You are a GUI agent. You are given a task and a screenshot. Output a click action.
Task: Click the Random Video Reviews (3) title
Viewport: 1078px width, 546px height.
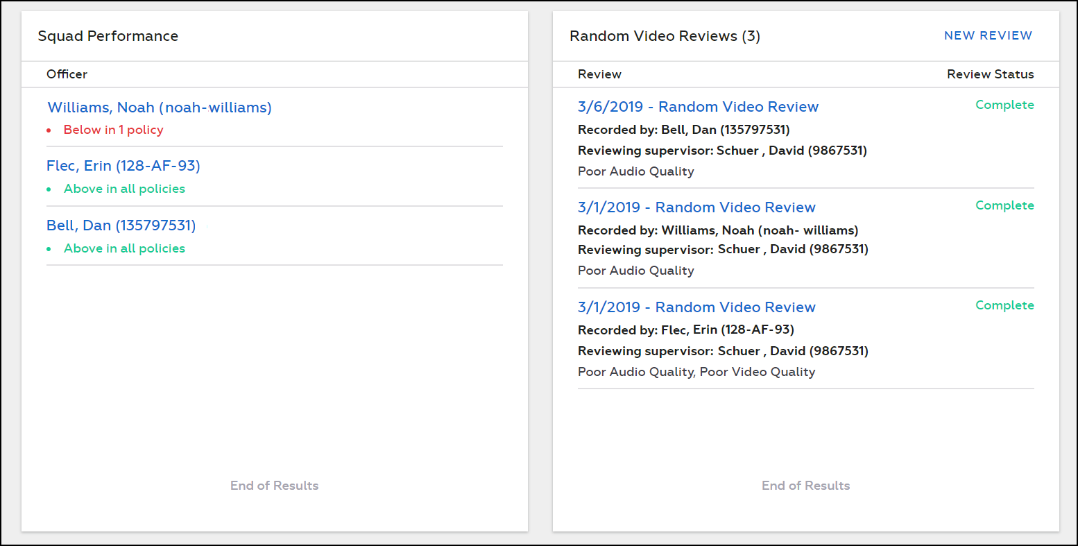(665, 36)
